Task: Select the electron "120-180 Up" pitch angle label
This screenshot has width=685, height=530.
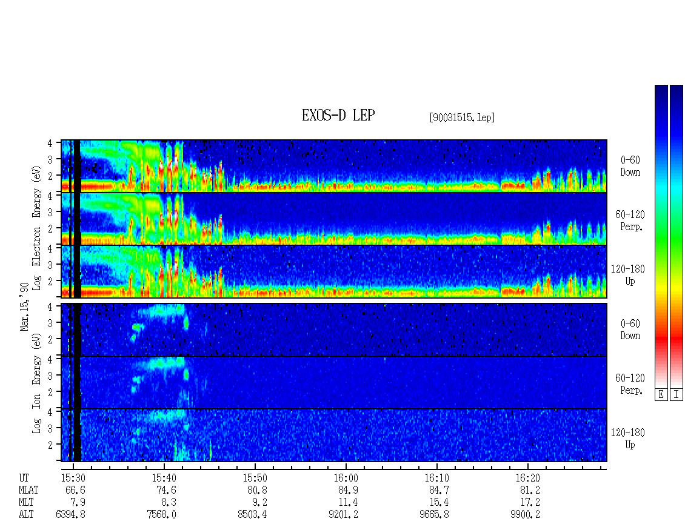Action: (x=628, y=276)
